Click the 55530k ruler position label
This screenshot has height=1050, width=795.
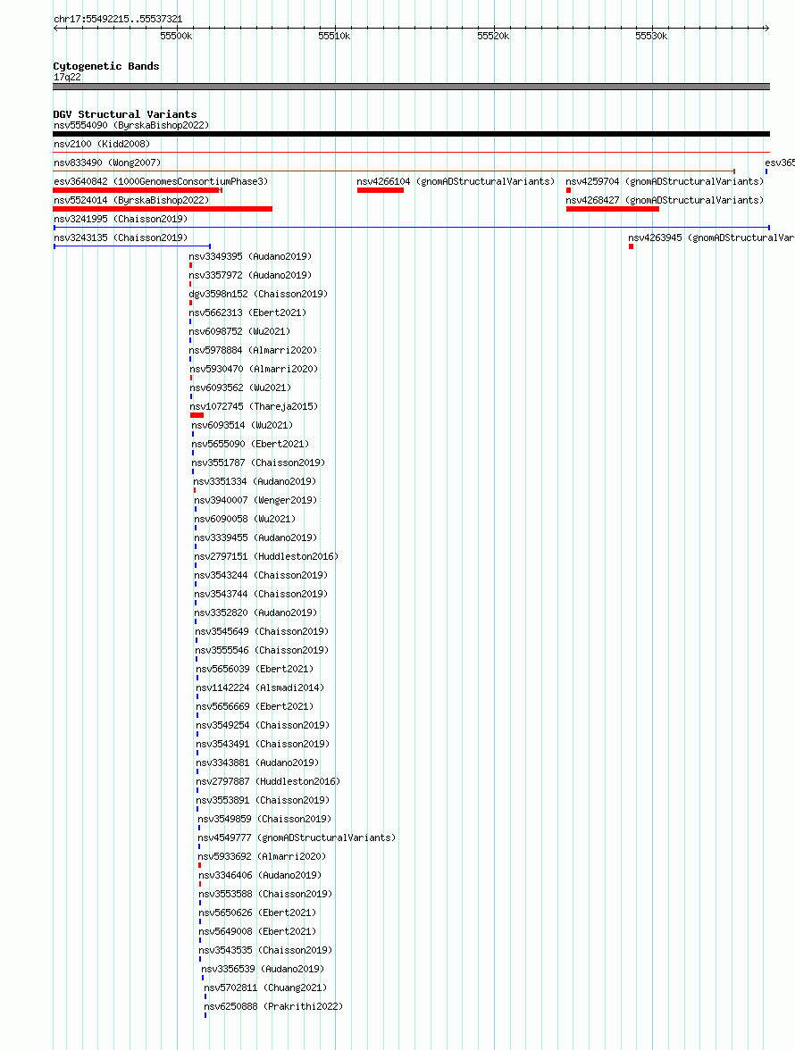[x=651, y=36]
